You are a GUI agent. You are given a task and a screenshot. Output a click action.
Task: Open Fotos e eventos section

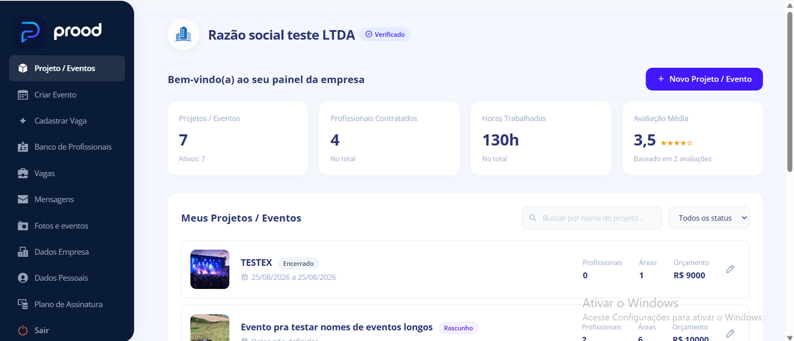pos(67,226)
